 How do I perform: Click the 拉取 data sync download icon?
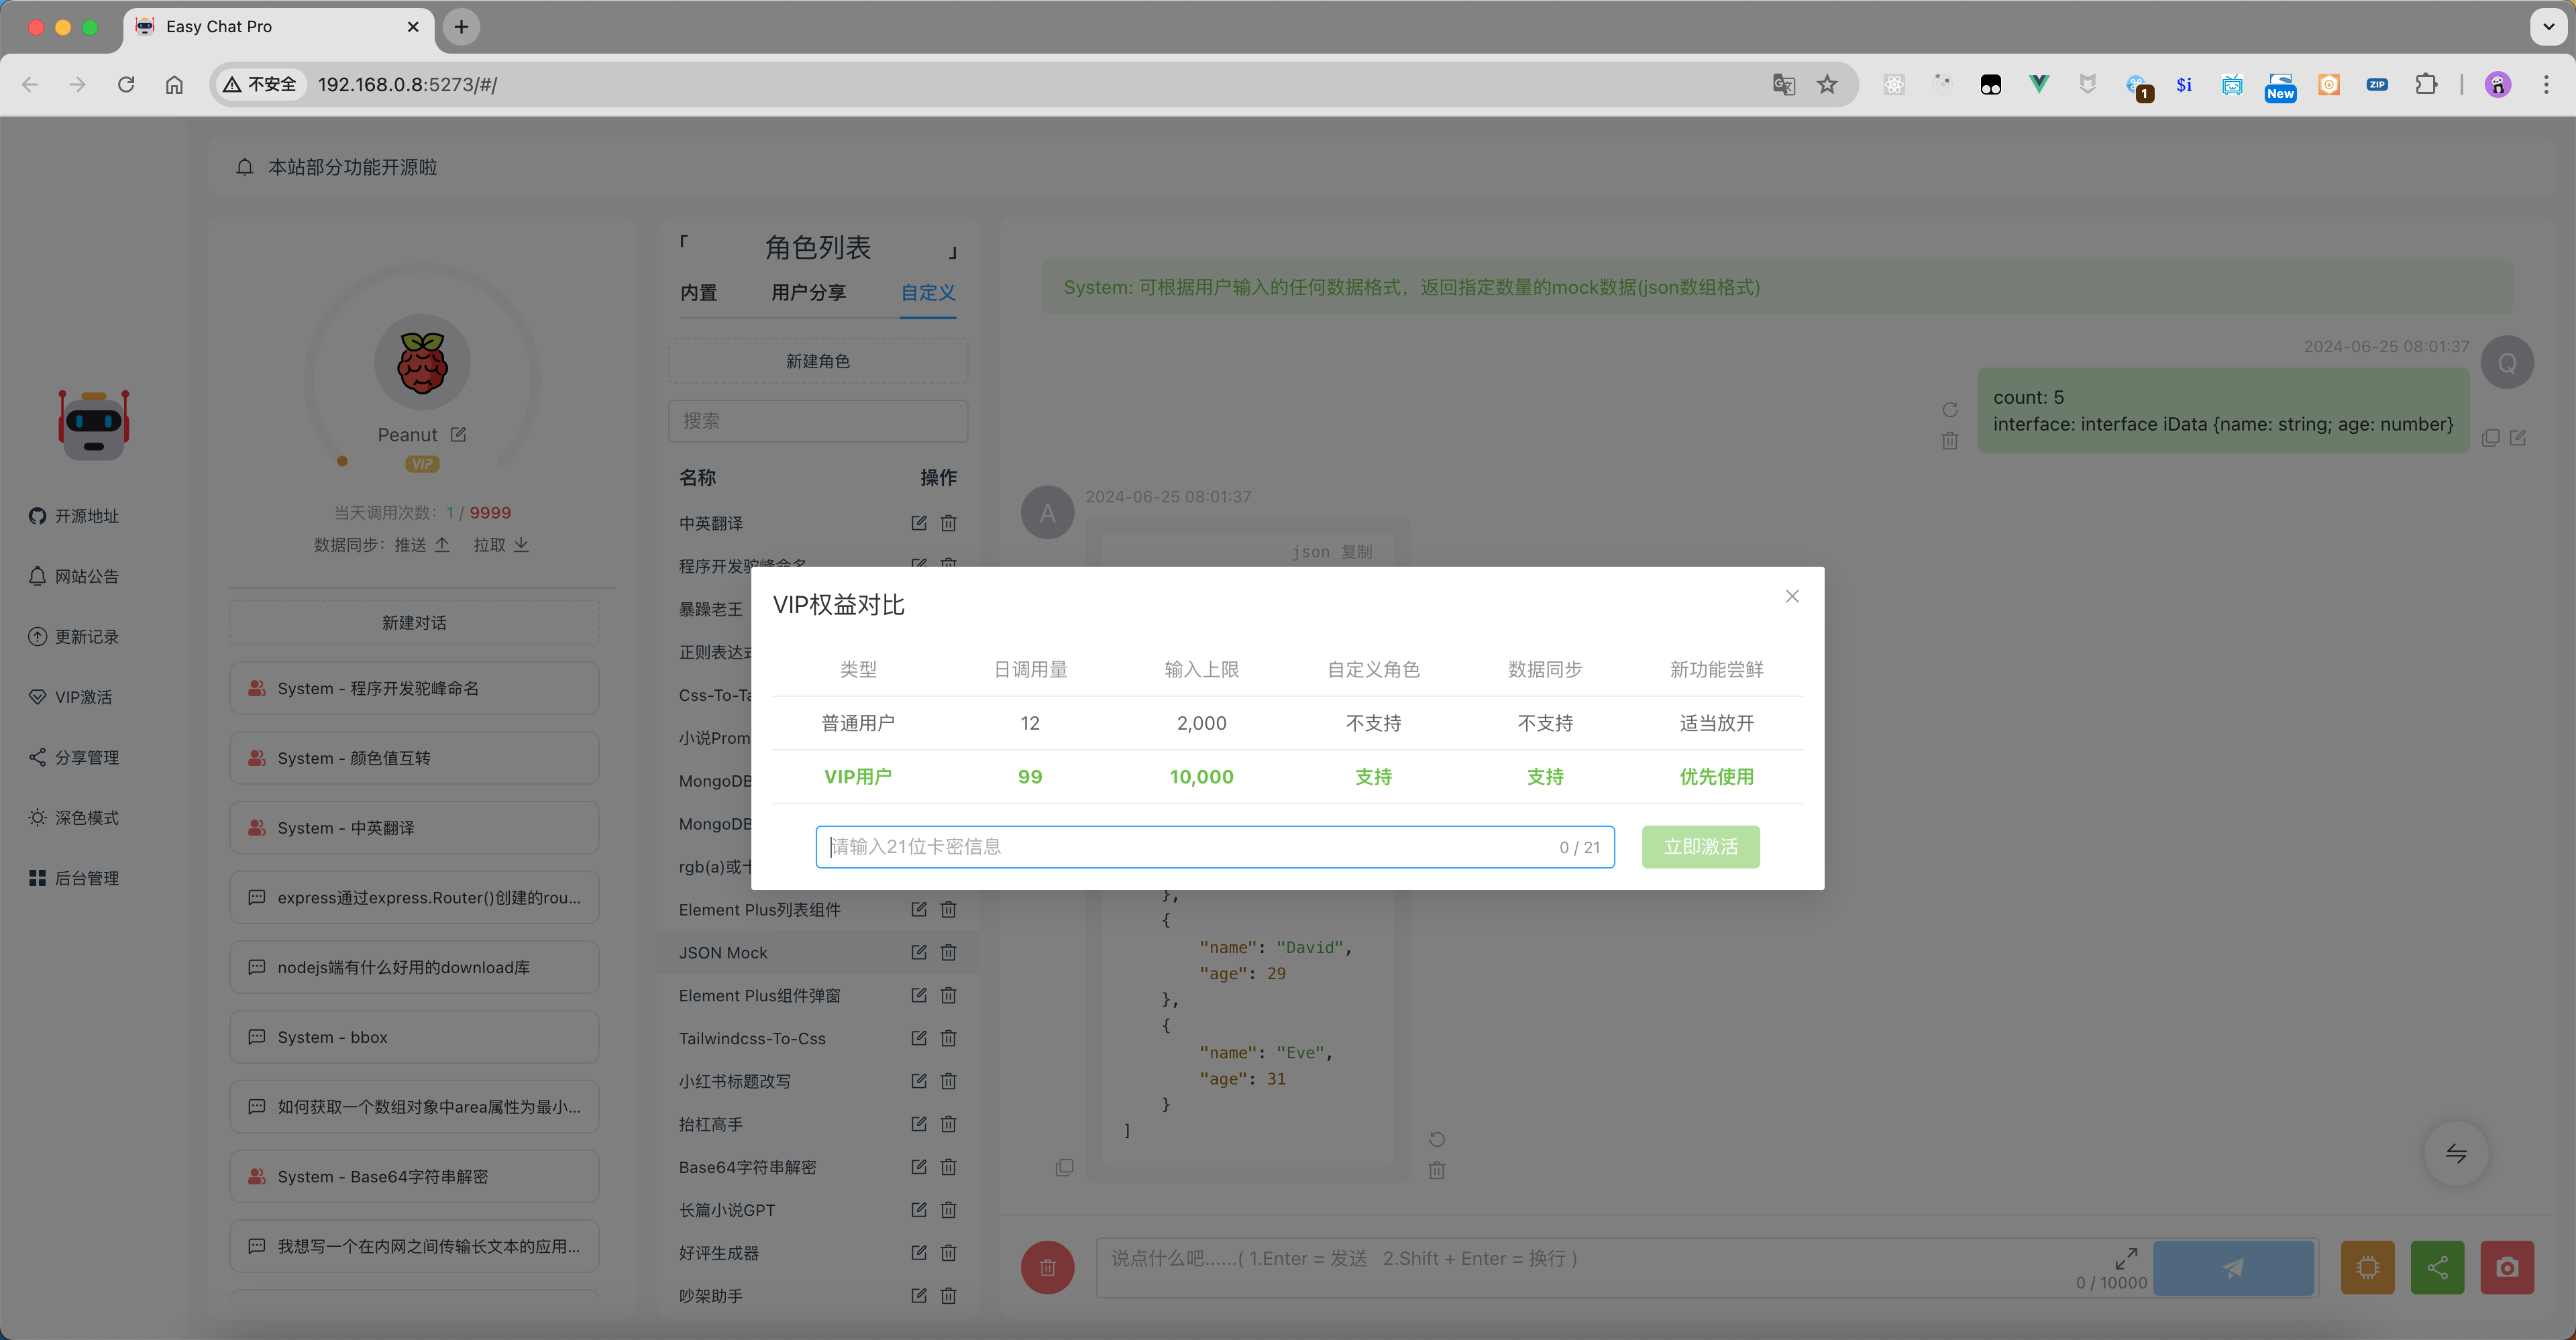pos(522,545)
